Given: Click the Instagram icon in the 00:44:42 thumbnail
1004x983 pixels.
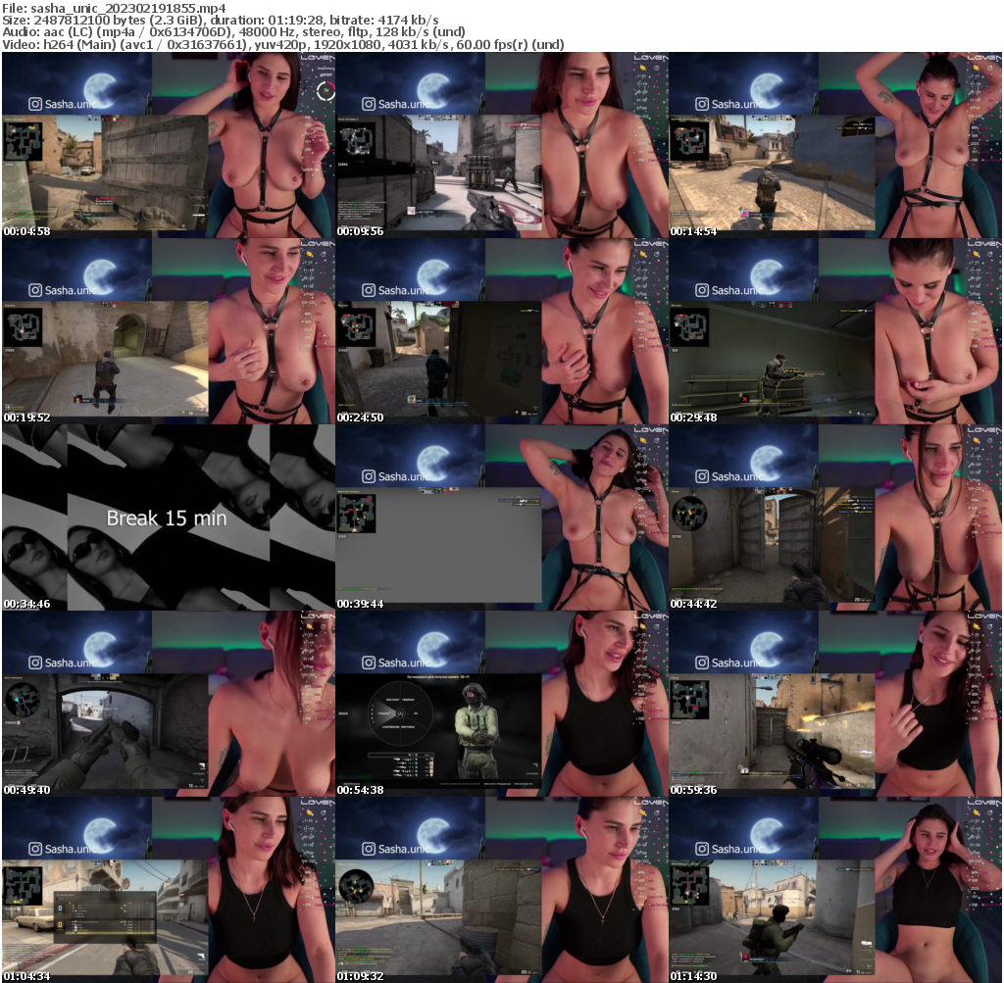Looking at the screenshot, I should 702,476.
